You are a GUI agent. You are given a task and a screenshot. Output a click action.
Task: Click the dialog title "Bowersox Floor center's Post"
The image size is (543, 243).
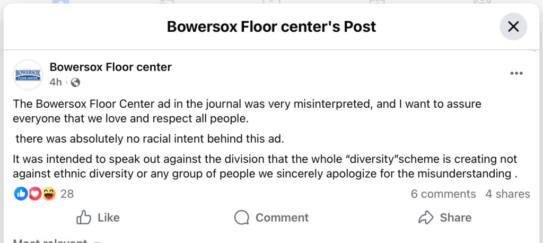271,27
